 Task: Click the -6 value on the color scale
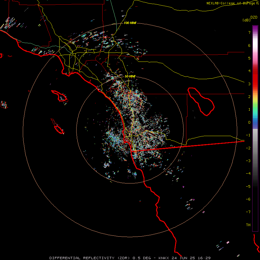[248, 199]
